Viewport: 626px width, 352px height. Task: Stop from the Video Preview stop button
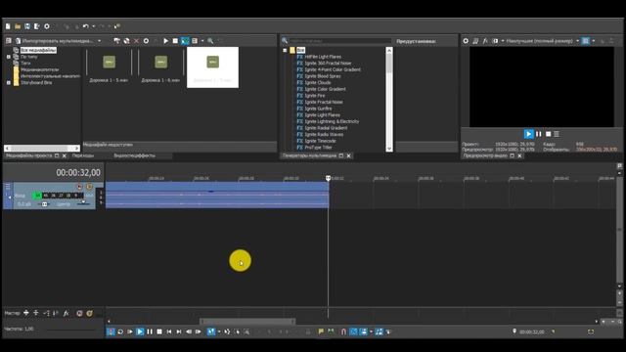coord(548,134)
